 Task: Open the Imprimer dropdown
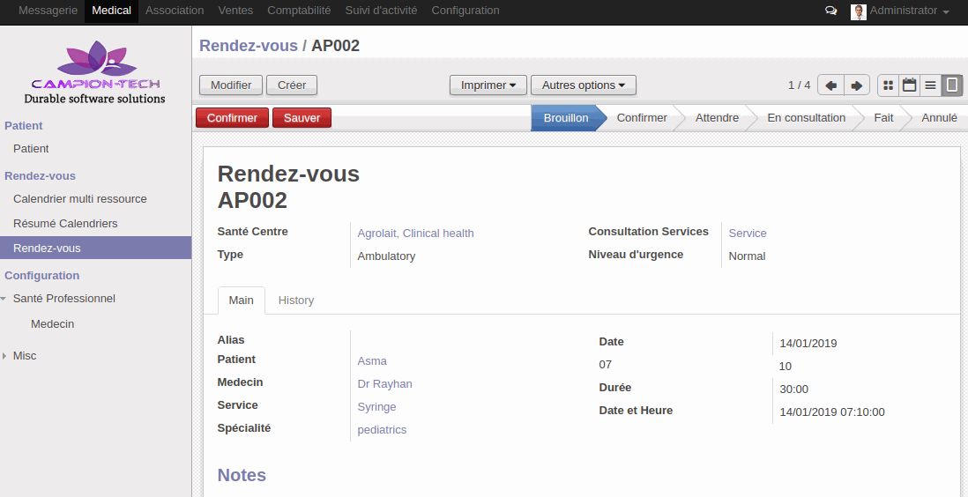(488, 85)
